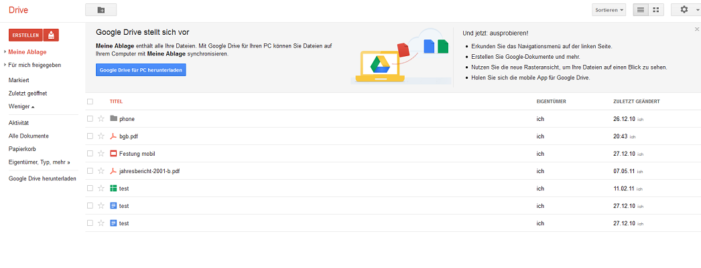Expand Für mich freigegeben arrow
Viewport: 701px width, 268px height.
point(5,65)
